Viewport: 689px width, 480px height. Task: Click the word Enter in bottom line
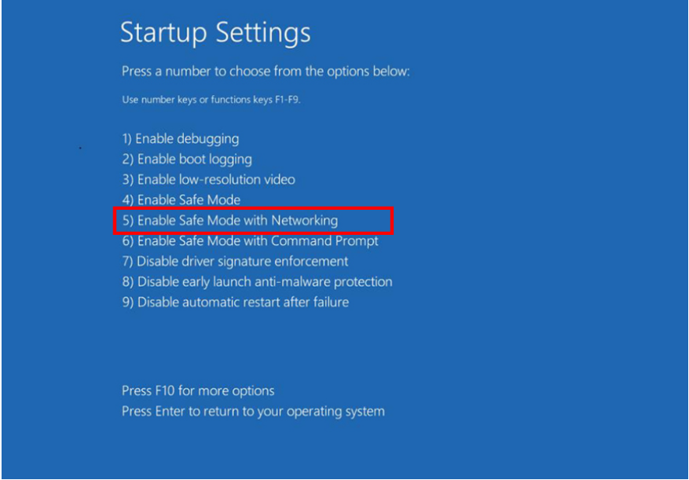coord(170,412)
